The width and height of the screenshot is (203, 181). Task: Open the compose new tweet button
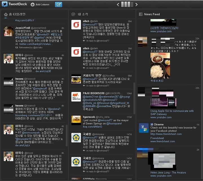[x=59, y=5]
